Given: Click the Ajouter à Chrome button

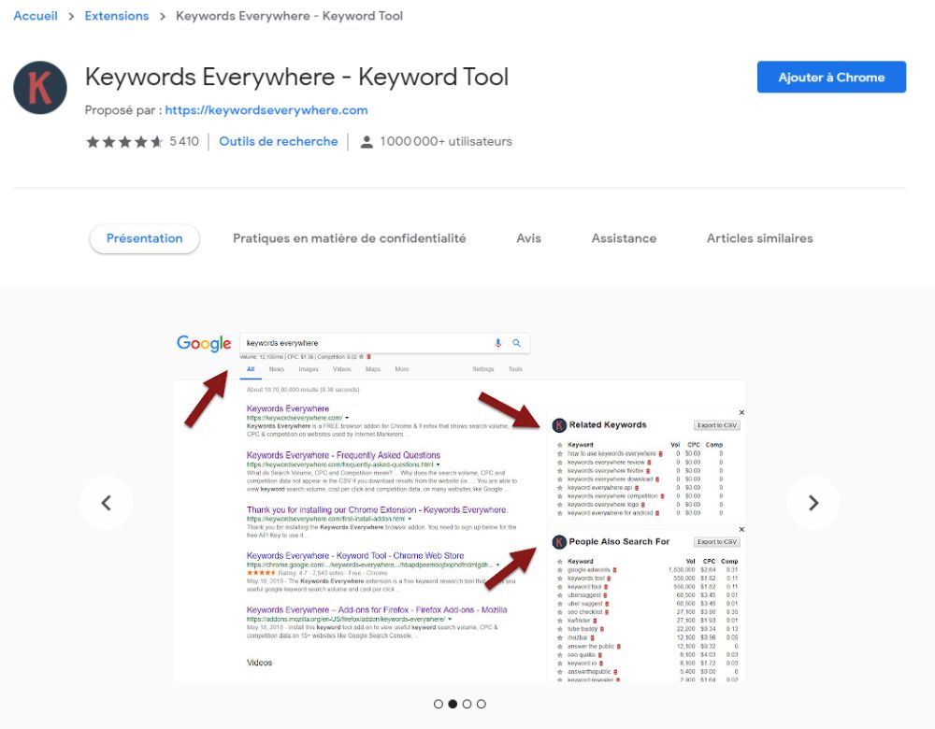Looking at the screenshot, I should [831, 77].
